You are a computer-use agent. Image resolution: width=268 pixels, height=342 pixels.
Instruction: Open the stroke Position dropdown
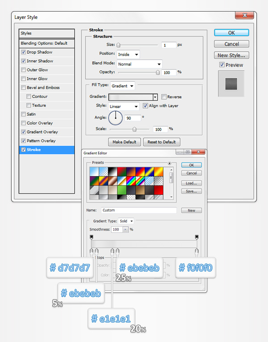(128, 54)
